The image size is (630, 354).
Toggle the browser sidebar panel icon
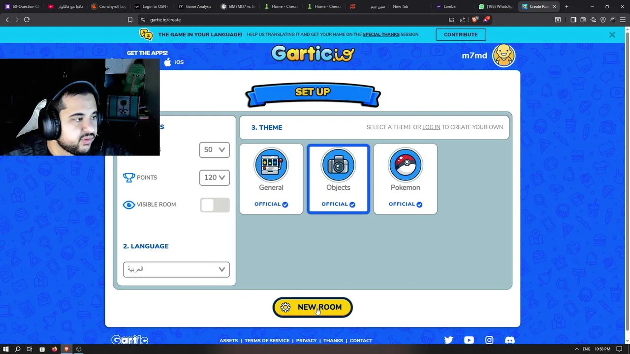(x=573, y=20)
